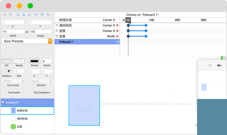Add keyframe on 滑块按钮 Center X row
The image size is (227, 135).
pyautogui.click(x=117, y=25)
